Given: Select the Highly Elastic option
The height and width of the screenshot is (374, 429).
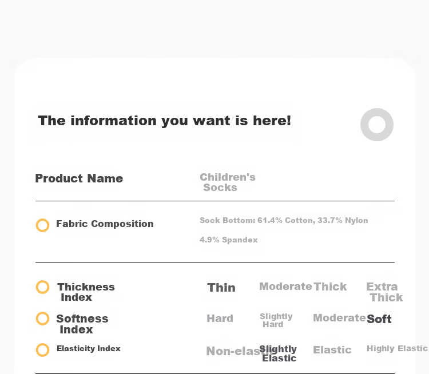Looking at the screenshot, I should tap(397, 348).
